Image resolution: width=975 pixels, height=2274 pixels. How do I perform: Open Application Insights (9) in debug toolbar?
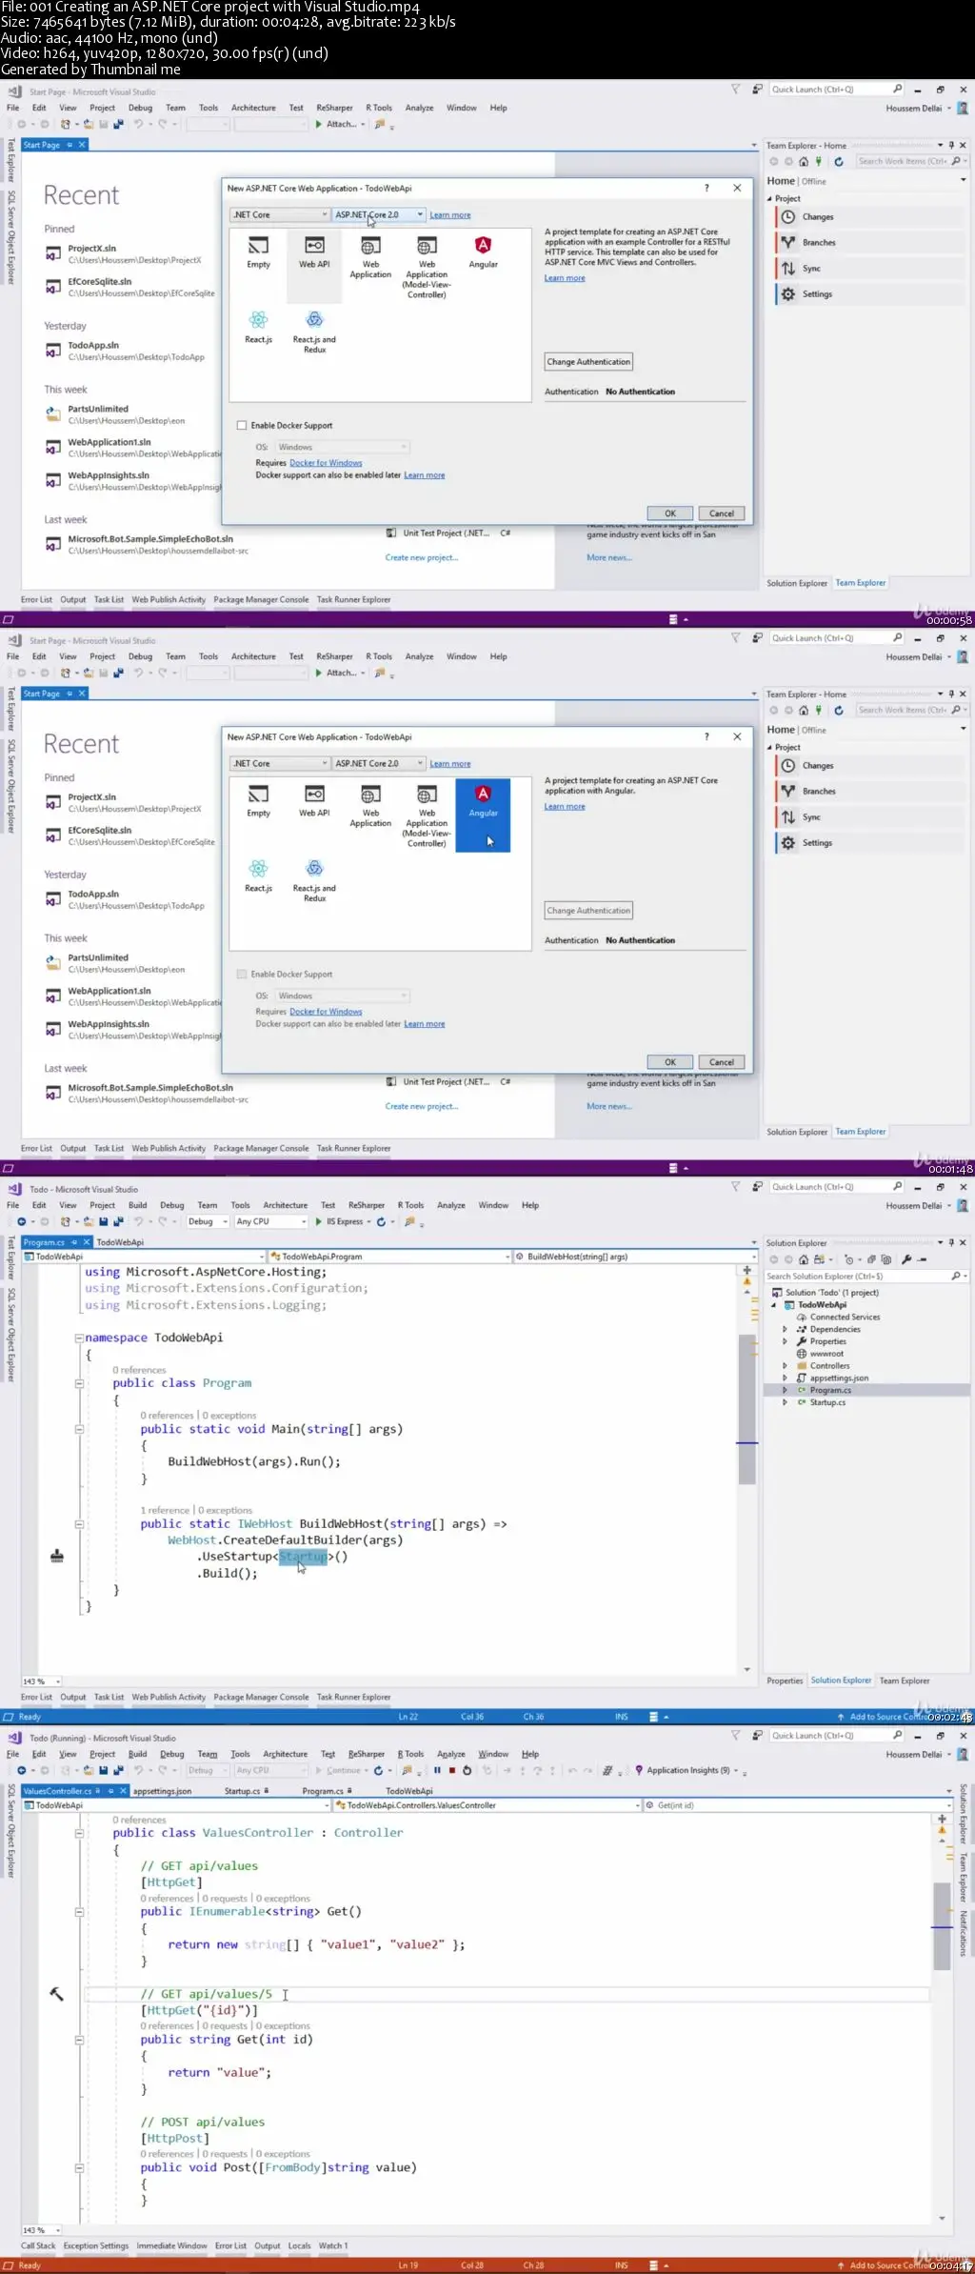pyautogui.click(x=683, y=1770)
